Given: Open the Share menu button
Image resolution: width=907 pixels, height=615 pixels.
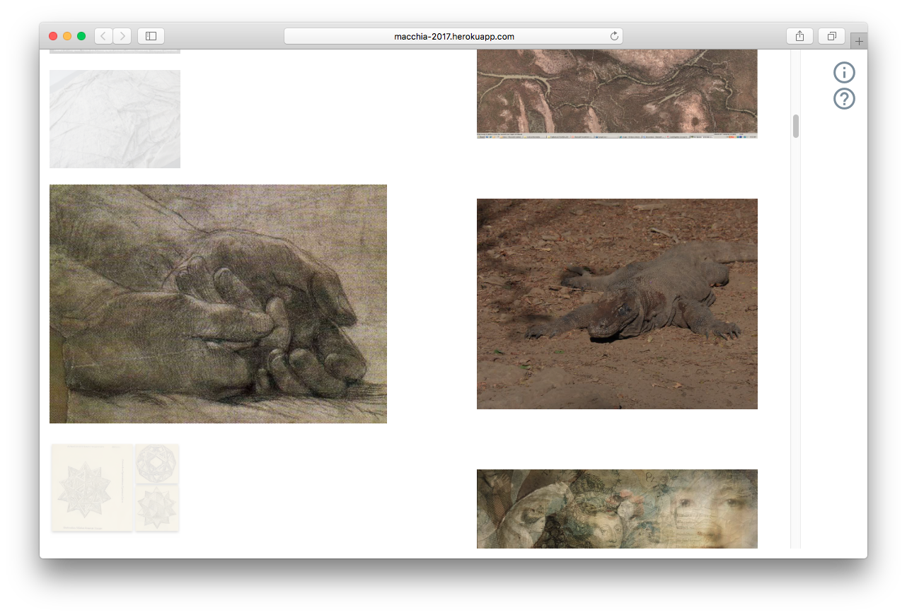Looking at the screenshot, I should click(x=799, y=36).
